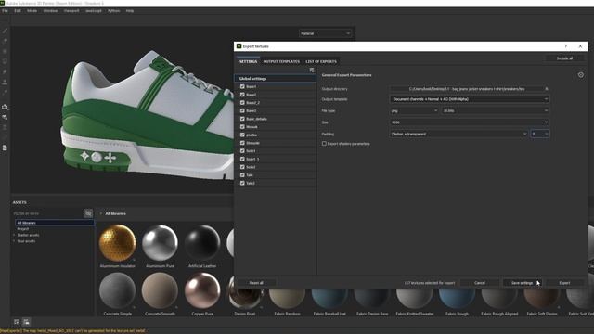Click the image-with-magnifier icon in left toolbar
594x334 pixels.
(5, 118)
